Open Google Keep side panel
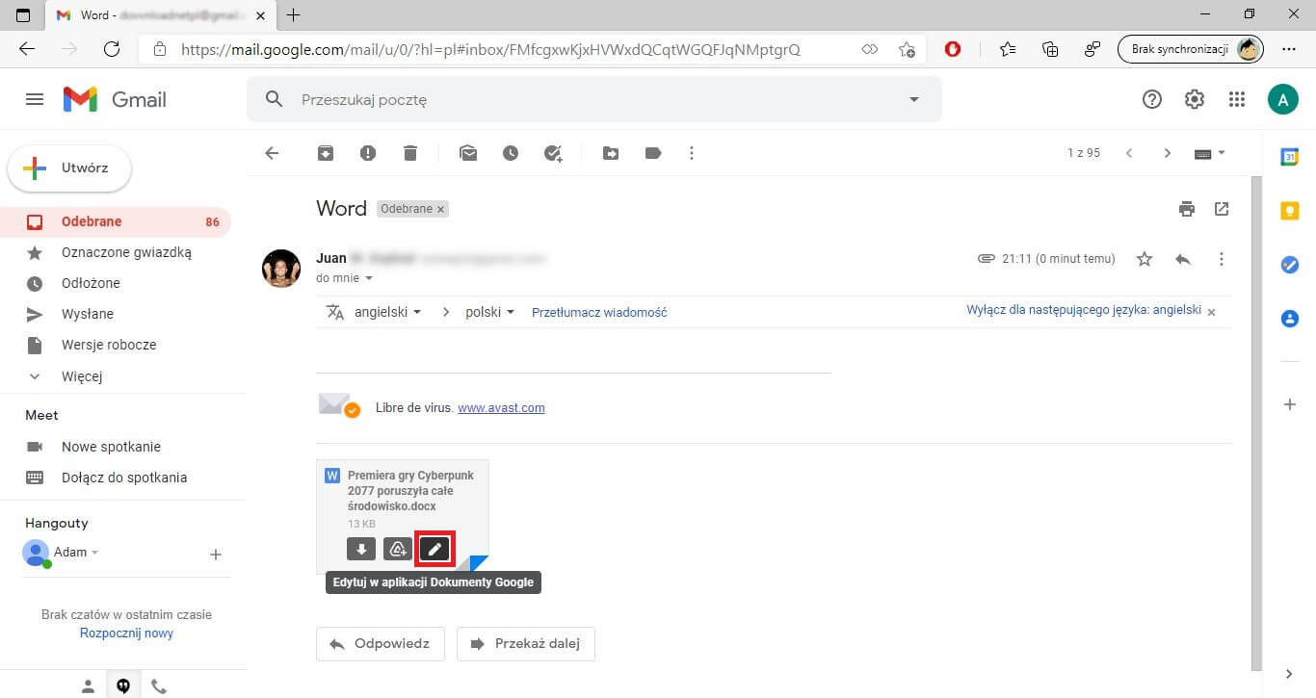This screenshot has width=1316, height=698. pyautogui.click(x=1290, y=211)
